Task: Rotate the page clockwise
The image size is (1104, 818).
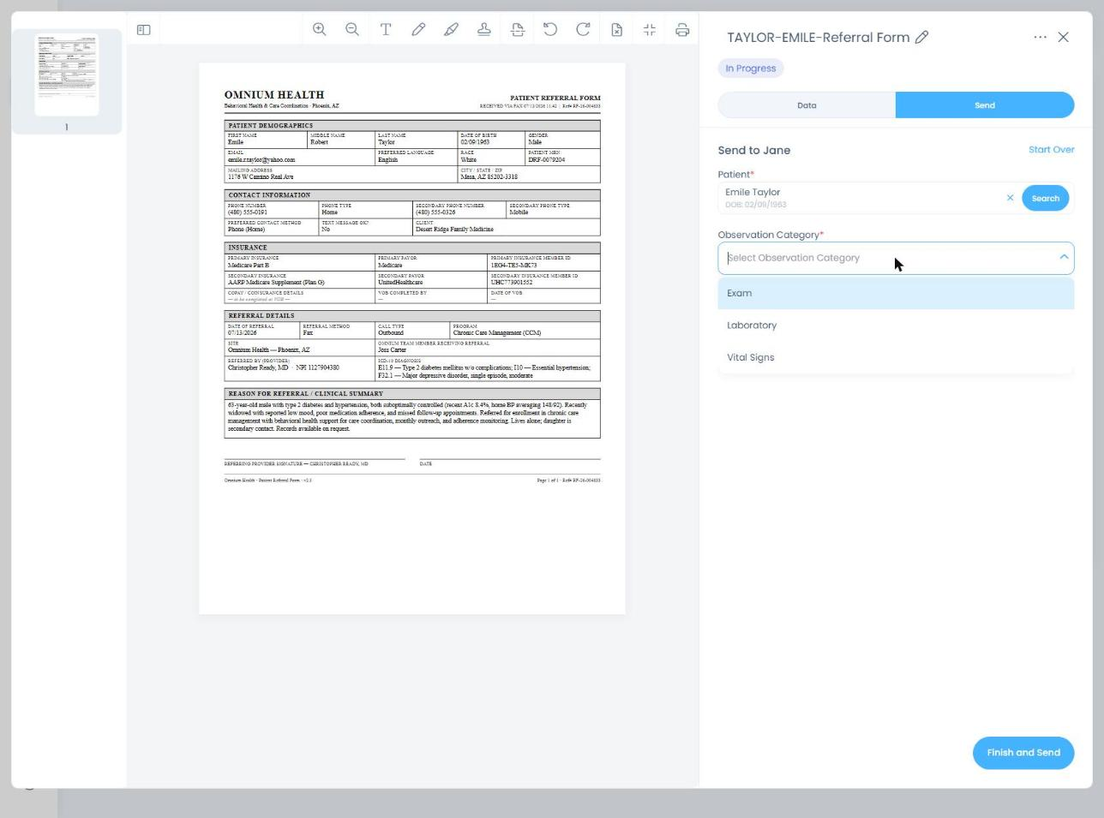Action: coord(583,29)
